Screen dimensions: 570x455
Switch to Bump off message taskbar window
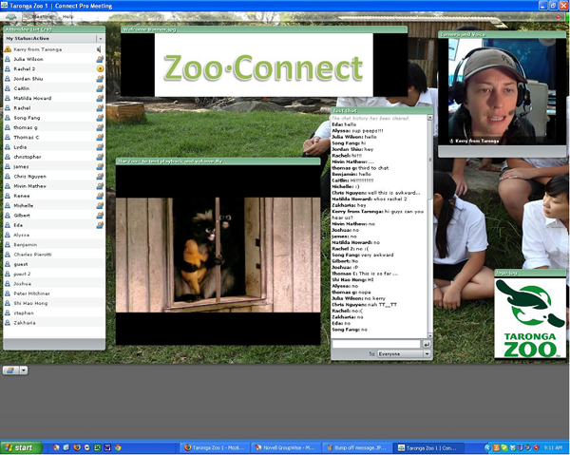pos(357,447)
